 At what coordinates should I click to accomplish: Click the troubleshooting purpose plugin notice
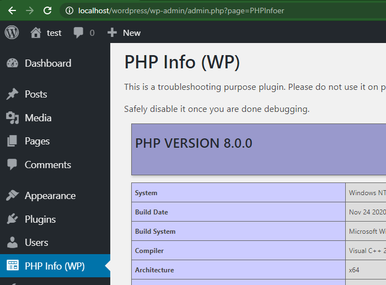coord(255,87)
